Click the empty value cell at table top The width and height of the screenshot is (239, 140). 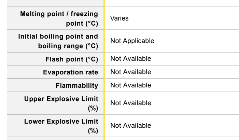click(171, 3)
